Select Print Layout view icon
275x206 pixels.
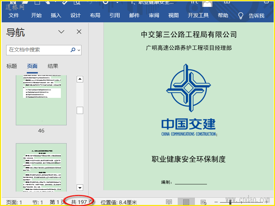pos(186,202)
